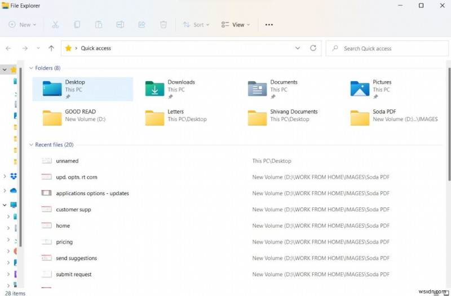Expand Dropbox tree node
Viewport: 451px width, 296px height.
[5, 176]
